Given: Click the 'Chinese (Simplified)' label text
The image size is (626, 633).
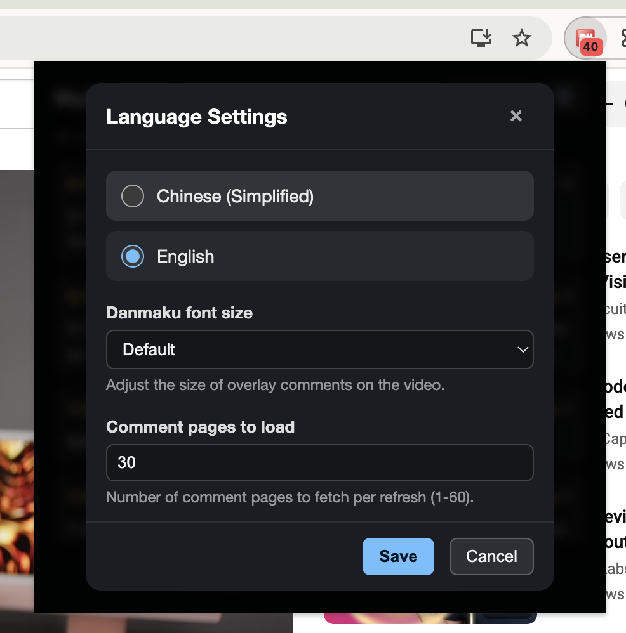Looking at the screenshot, I should pyautogui.click(x=235, y=196).
